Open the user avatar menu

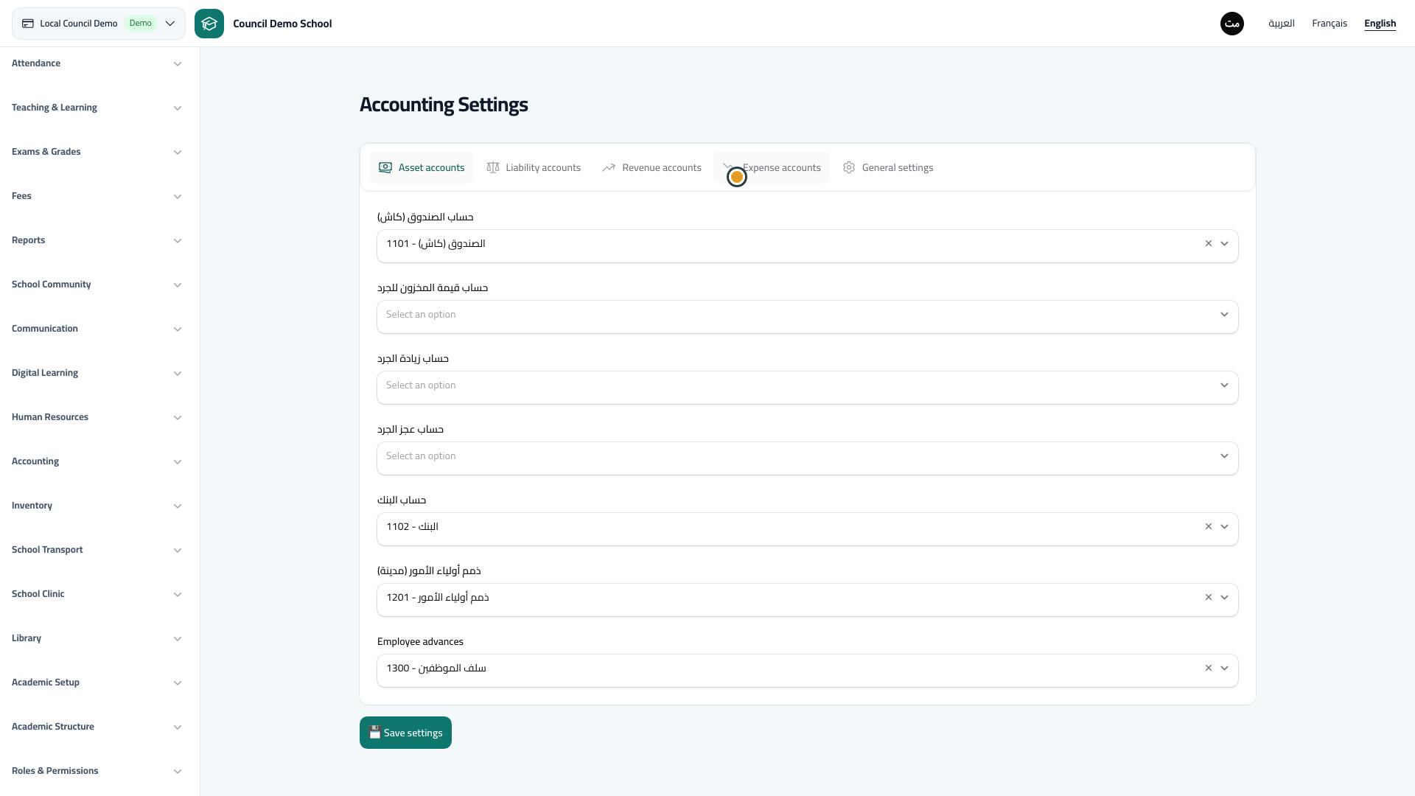[x=1232, y=24]
